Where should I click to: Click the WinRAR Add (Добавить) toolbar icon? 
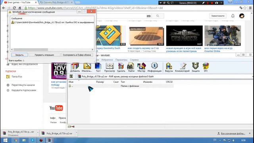pyautogui.click(x=75, y=67)
